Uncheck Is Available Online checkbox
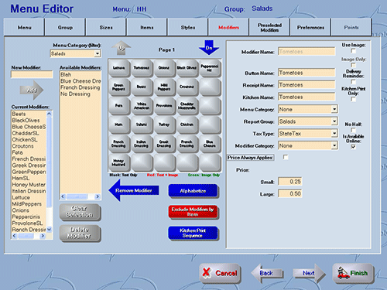This screenshot has width=387, height=290. point(354,147)
